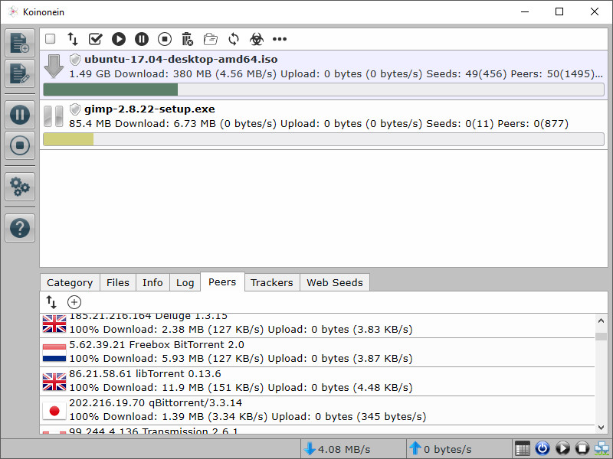This screenshot has width=613, height=459.
Task: Click the download arrow status icon for ubuntu
Action: coord(54,67)
